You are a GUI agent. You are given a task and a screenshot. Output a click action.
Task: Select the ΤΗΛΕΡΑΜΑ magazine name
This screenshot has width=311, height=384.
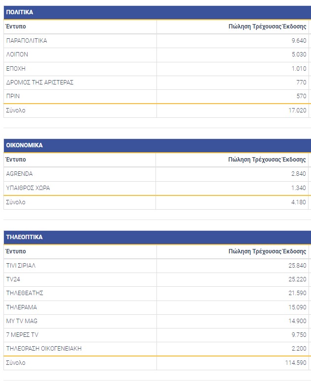[21, 307]
